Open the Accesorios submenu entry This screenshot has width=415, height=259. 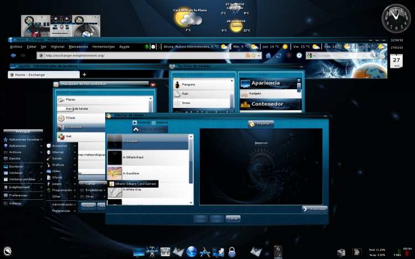pyautogui.click(x=61, y=146)
